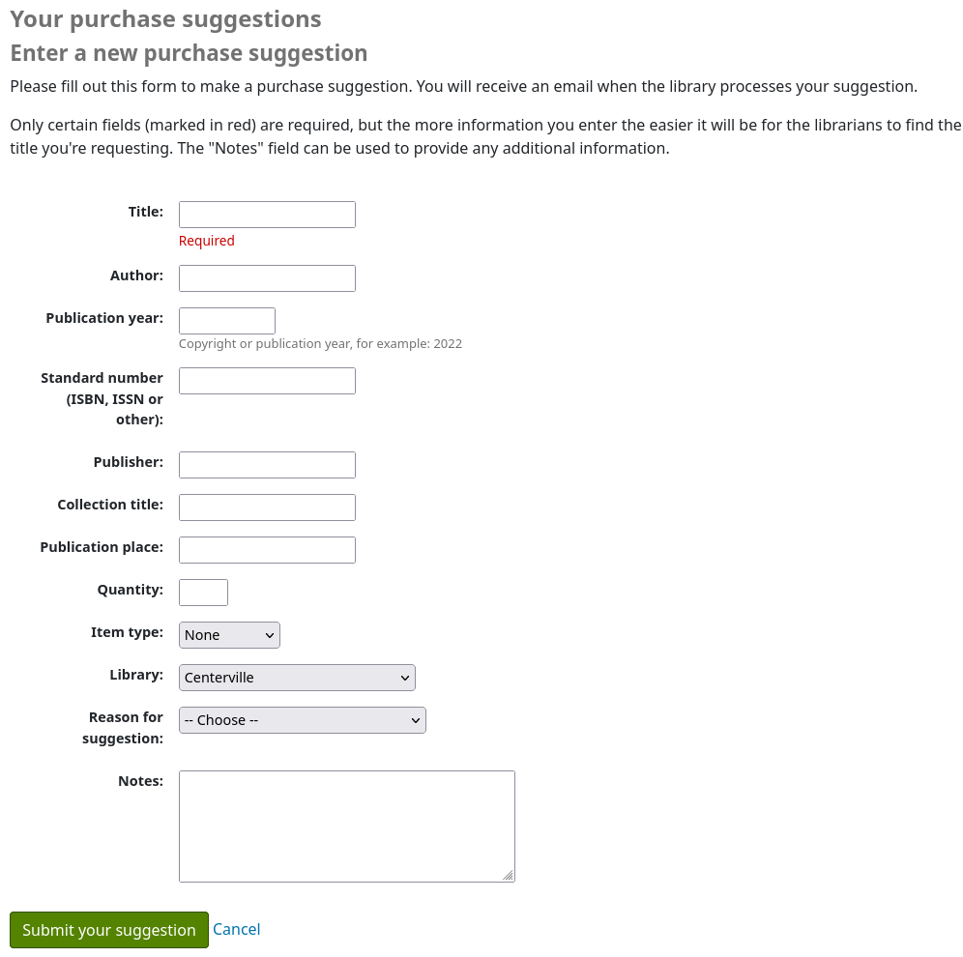963x957 pixels.
Task: Click the Notes textarea resize handle
Action: [509, 875]
